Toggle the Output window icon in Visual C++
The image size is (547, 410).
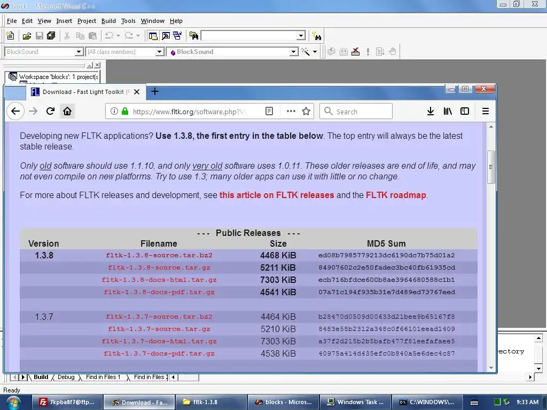point(166,36)
